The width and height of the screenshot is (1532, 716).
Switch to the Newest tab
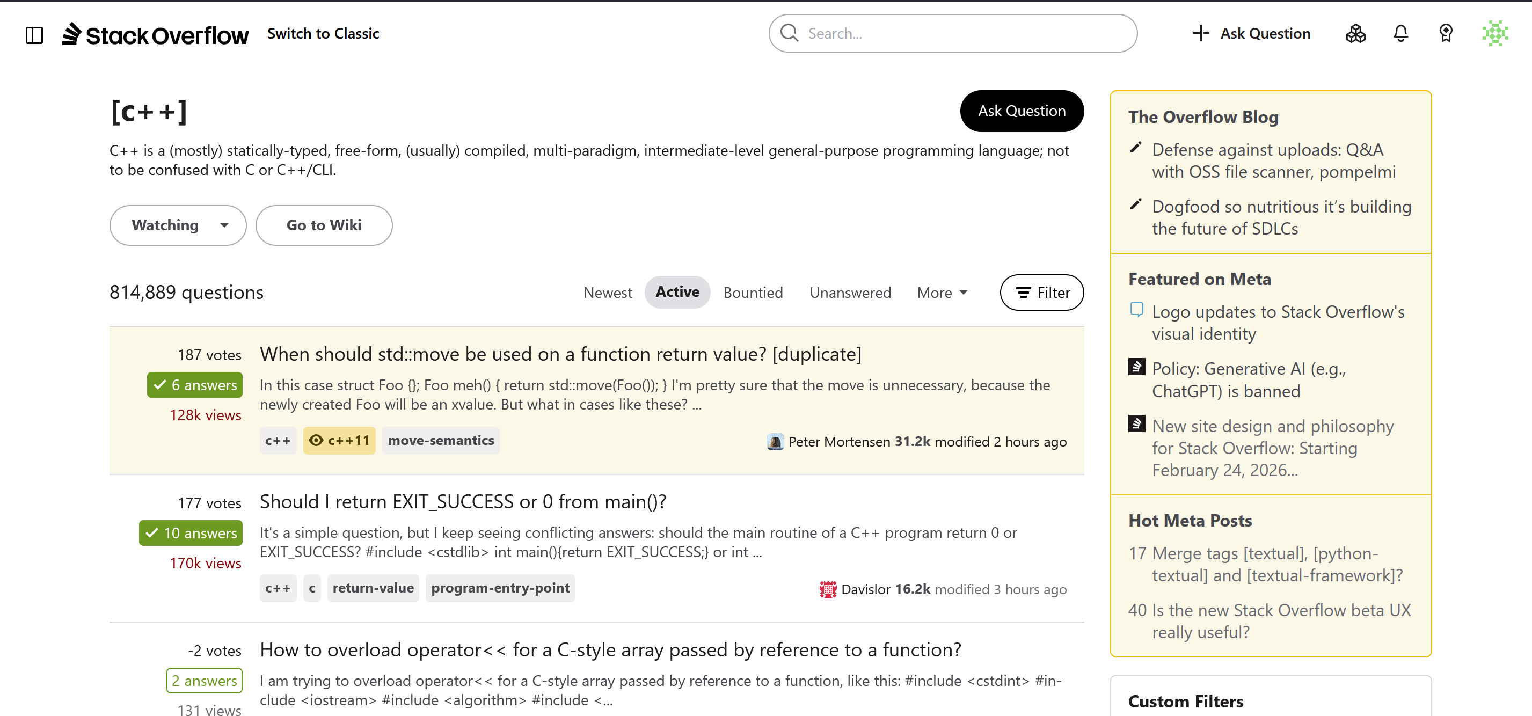coord(607,293)
